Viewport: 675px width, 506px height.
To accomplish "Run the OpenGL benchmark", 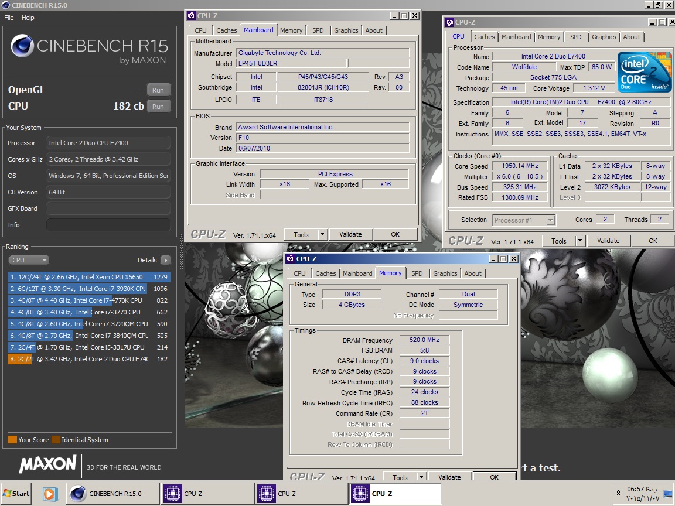I will pyautogui.click(x=158, y=90).
